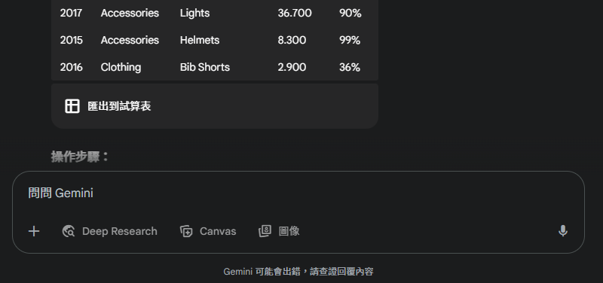Export table via 匯出到試算表 button
The image size is (603, 283).
point(108,106)
